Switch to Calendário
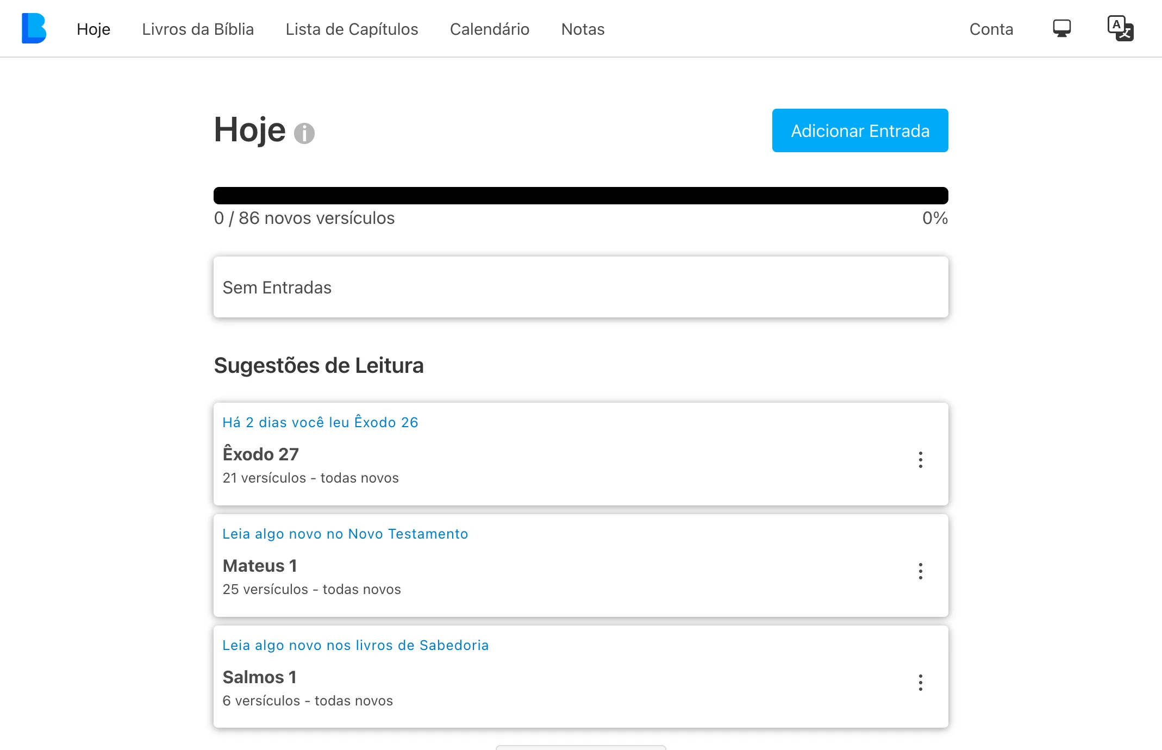This screenshot has height=750, width=1162. pyautogui.click(x=490, y=29)
